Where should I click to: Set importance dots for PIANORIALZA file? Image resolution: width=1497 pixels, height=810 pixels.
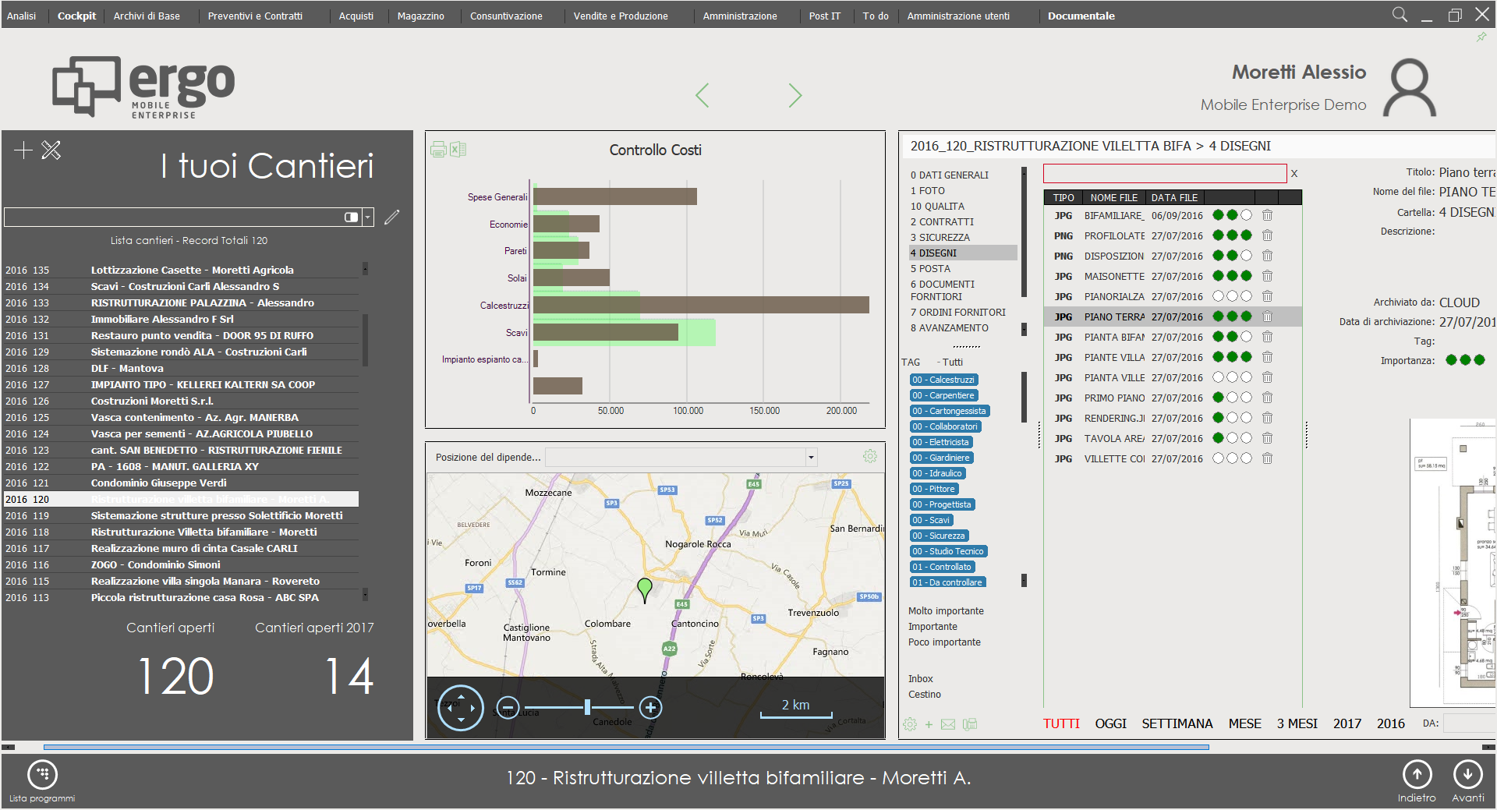[x=1232, y=296]
